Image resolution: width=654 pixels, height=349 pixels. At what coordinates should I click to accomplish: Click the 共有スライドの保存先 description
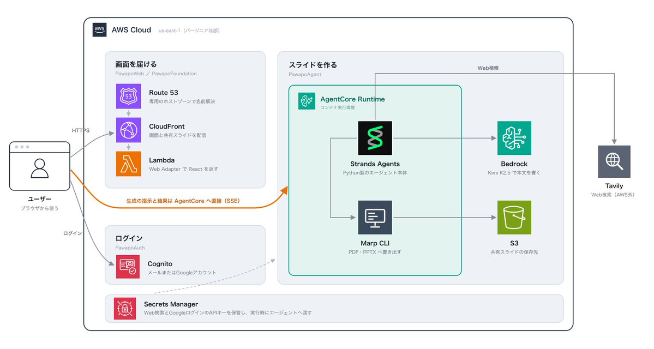pyautogui.click(x=514, y=252)
